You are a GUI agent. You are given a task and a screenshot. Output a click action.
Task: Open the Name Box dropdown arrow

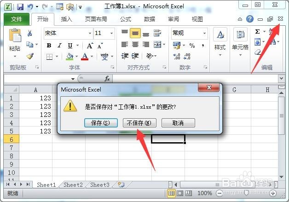(x=73, y=79)
